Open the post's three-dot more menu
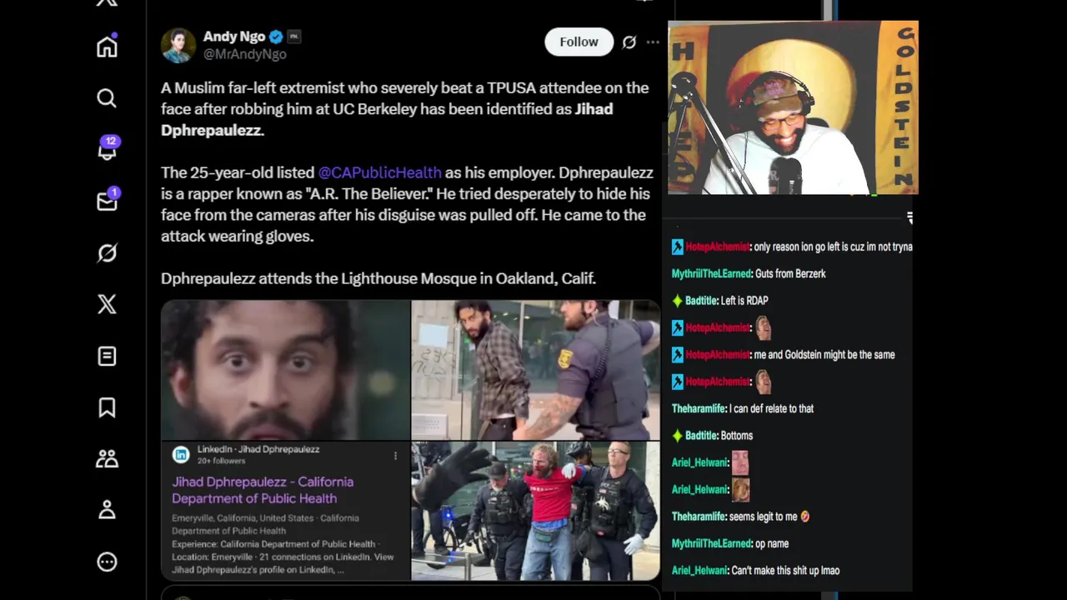The image size is (1067, 600). point(653,42)
